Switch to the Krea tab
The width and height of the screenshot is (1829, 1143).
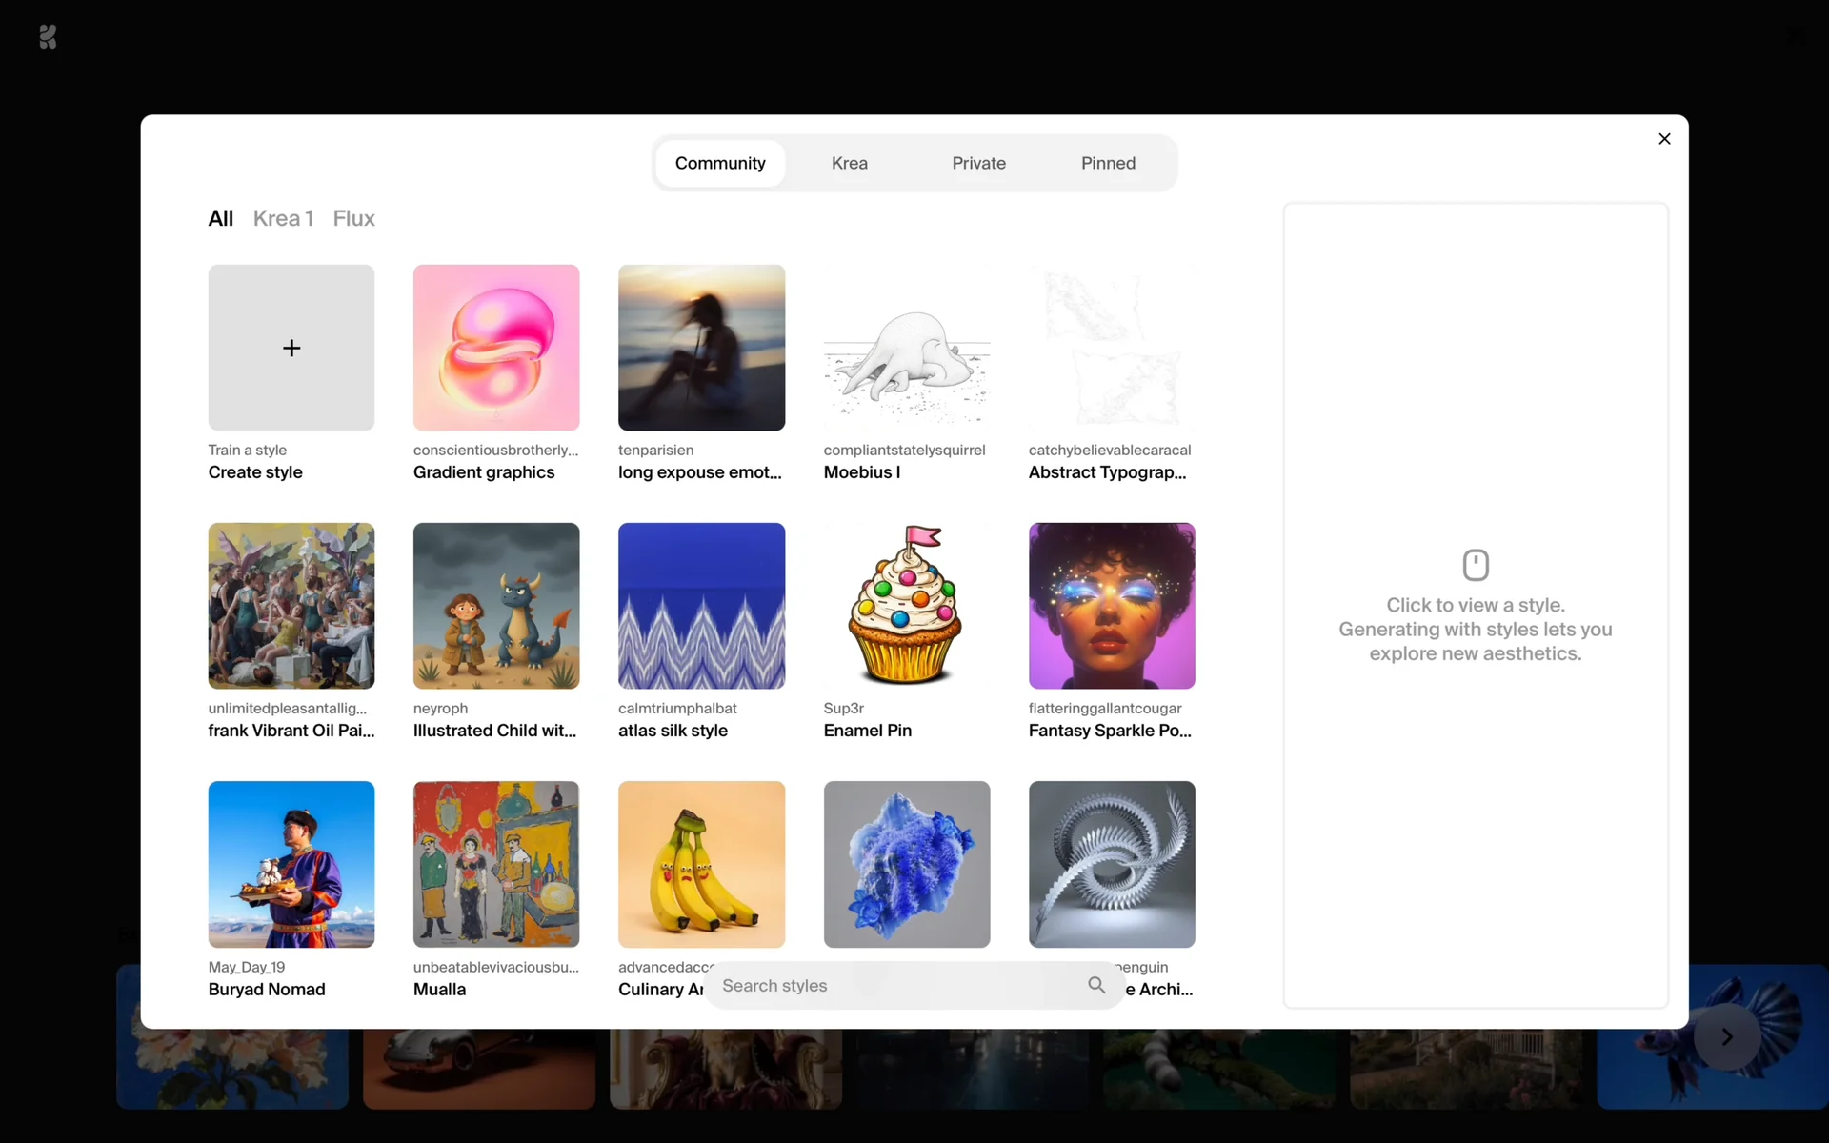[849, 163]
